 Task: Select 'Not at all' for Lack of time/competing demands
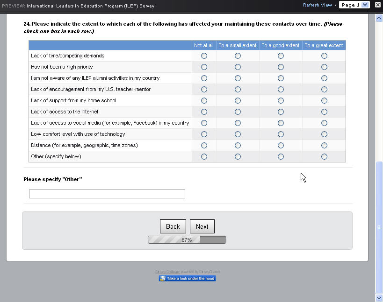point(204,56)
